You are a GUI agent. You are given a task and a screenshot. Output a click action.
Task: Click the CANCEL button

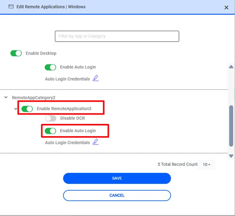(x=117, y=195)
